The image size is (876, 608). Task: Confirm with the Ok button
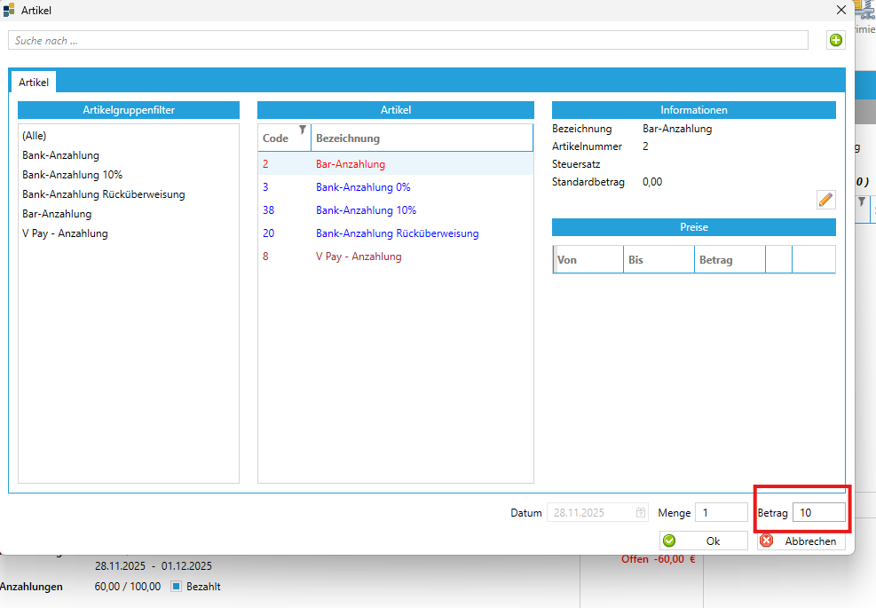coord(703,541)
